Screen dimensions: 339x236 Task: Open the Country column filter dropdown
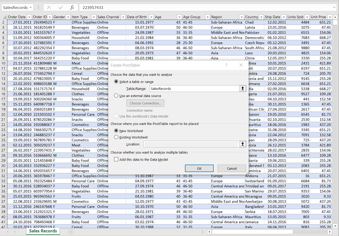(x=261, y=17)
